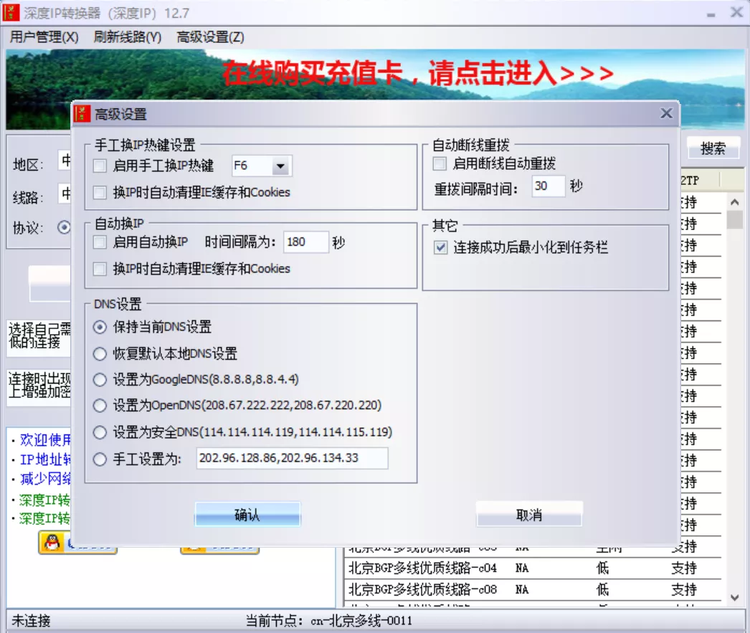
Task: Click the 30-second redial interval field
Action: click(x=548, y=186)
